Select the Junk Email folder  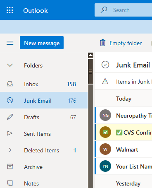coord(44,100)
